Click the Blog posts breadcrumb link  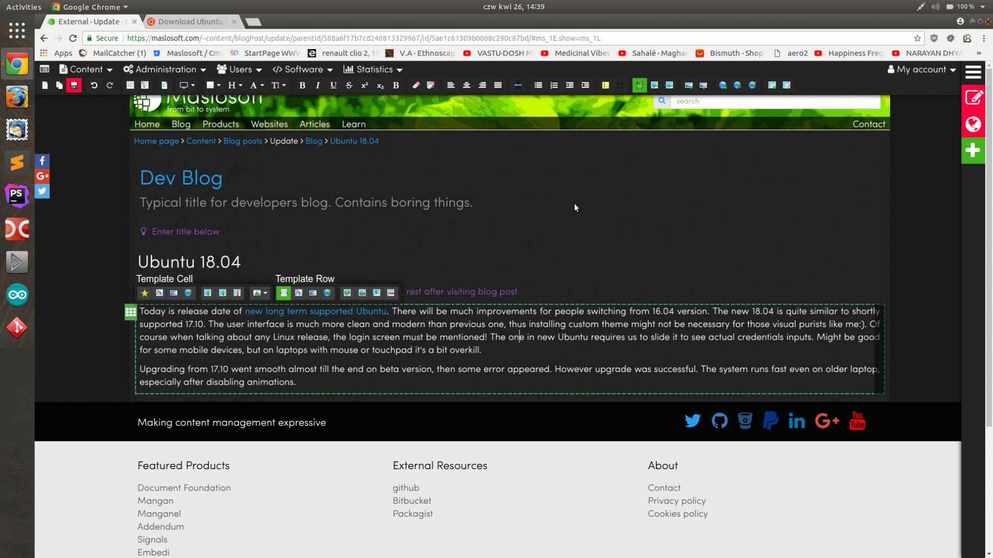point(243,141)
